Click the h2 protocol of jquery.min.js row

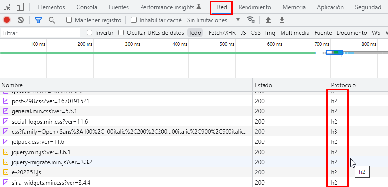(x=334, y=152)
